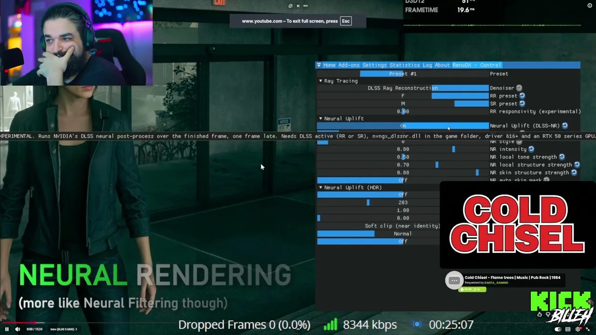Mute the video with the speaker icon
Image resolution: width=596 pixels, height=335 pixels.
pos(18,329)
